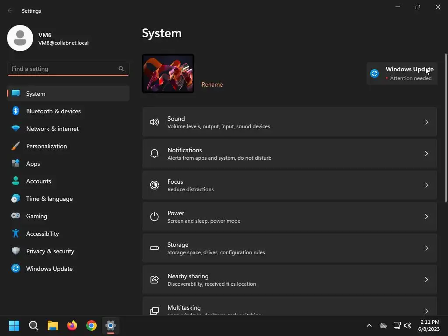Click VM6@collabnet.local account email

tap(63, 43)
